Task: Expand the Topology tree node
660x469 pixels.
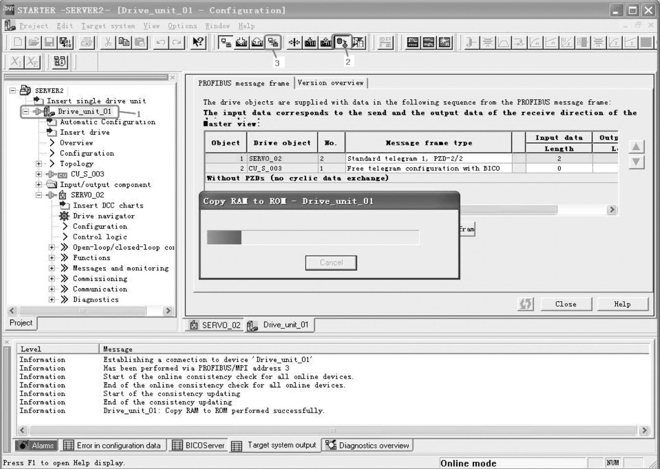Action: (x=39, y=164)
